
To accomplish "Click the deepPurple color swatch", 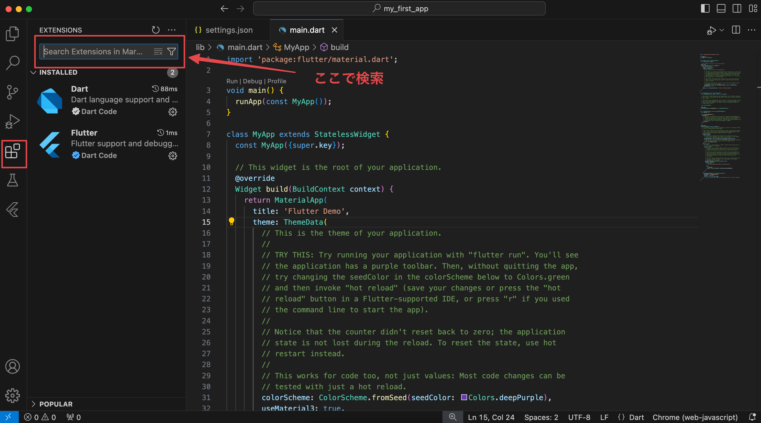I will (464, 397).
